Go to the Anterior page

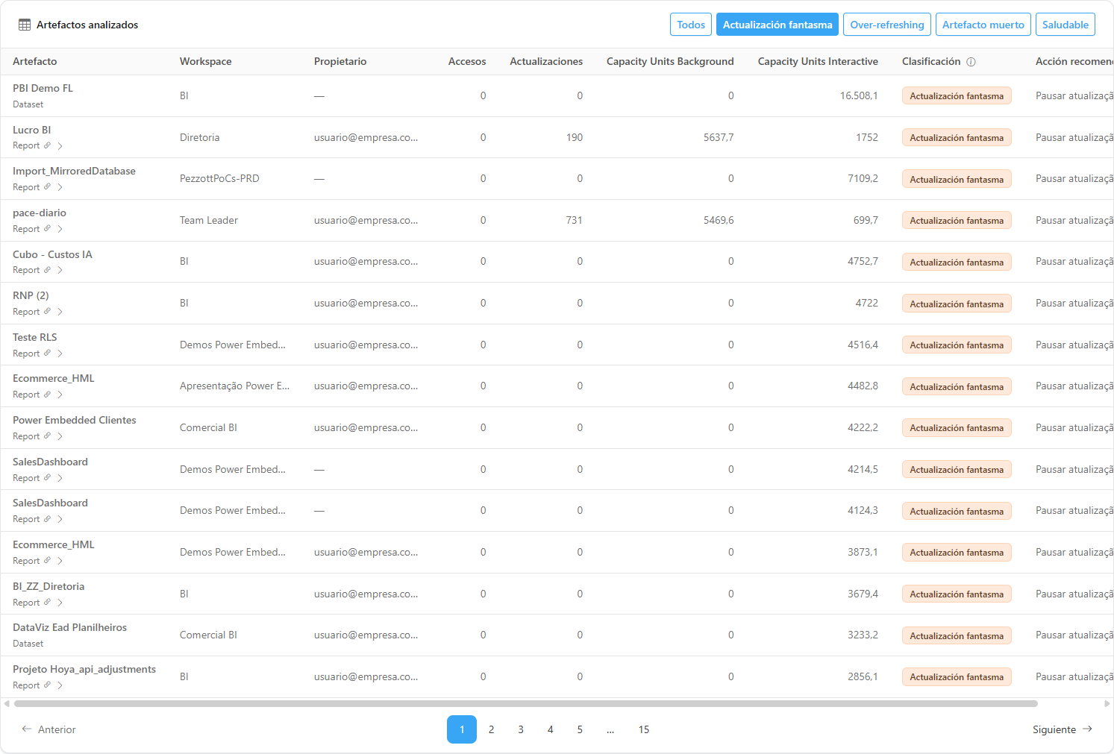tap(48, 729)
